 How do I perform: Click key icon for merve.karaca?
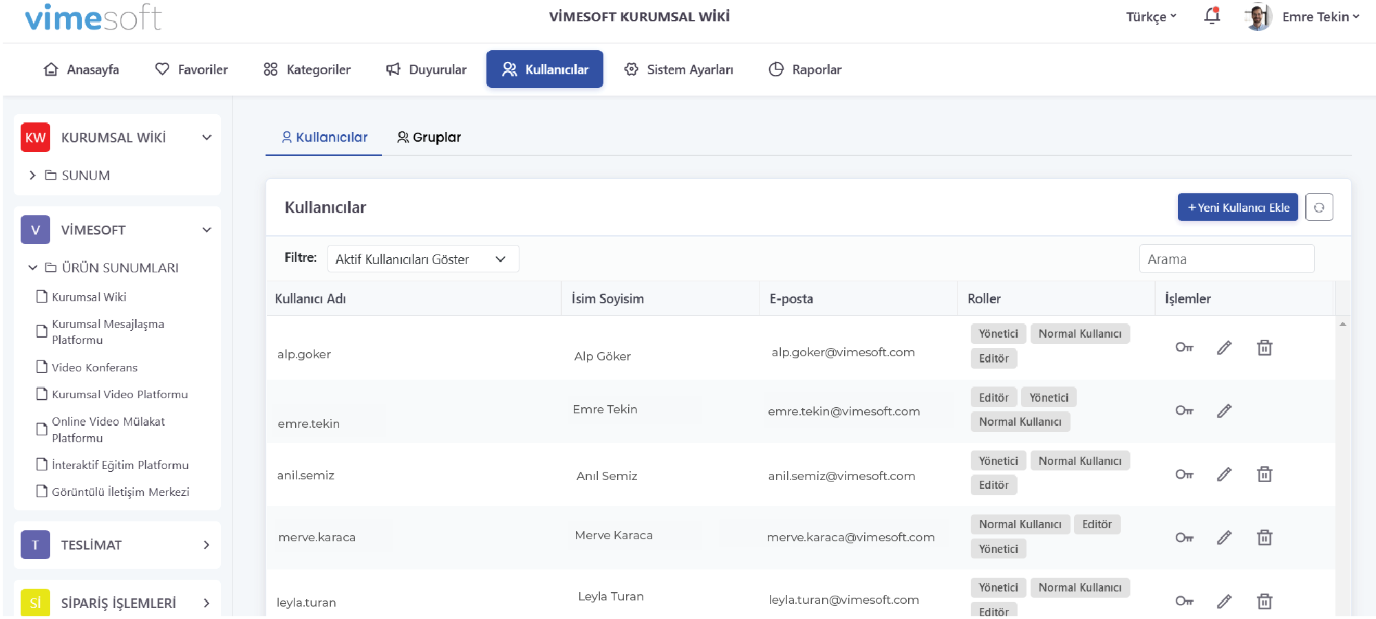(1184, 537)
